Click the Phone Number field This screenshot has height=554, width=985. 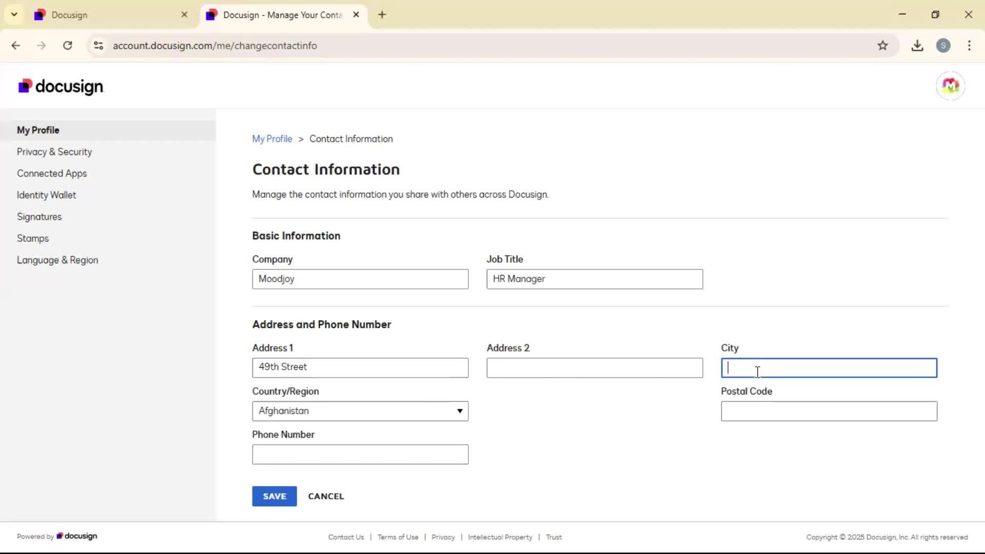click(360, 454)
